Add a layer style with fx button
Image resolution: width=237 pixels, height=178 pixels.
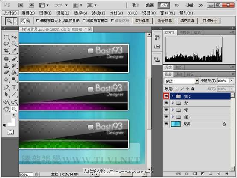click(x=187, y=174)
